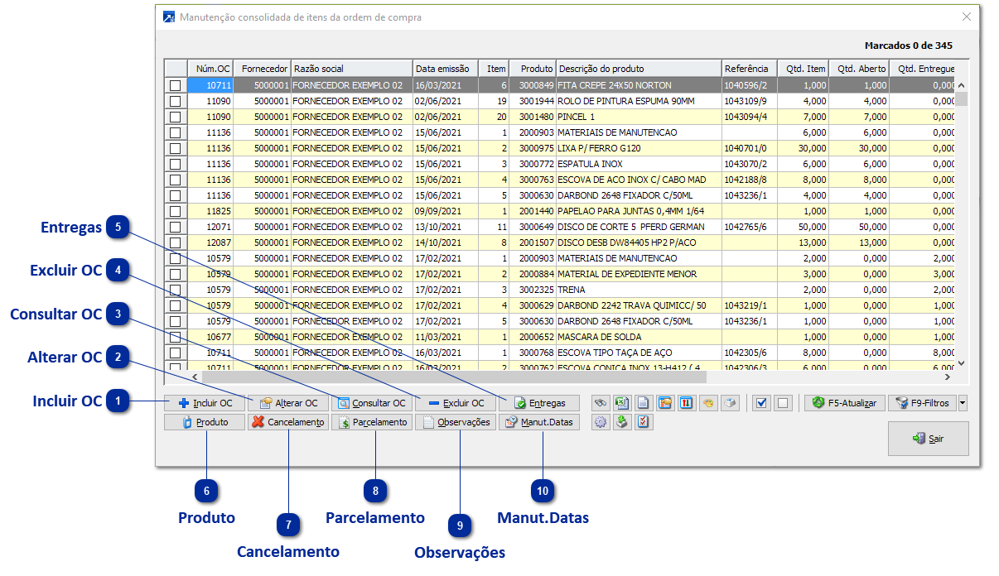Screen dimensions: 999x576
Task: Click the Incluir OC button
Action: [205, 403]
